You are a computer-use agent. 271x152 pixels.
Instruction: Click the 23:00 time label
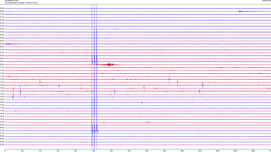pyautogui.click(x=2, y=142)
